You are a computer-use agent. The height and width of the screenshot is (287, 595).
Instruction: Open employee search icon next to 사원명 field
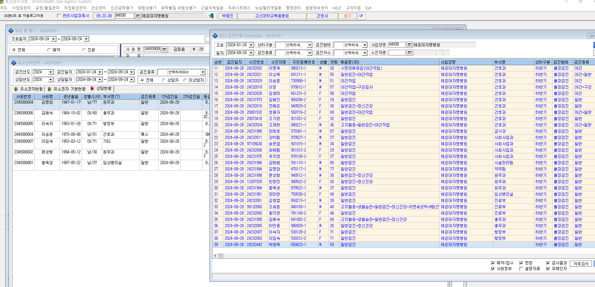164,49
